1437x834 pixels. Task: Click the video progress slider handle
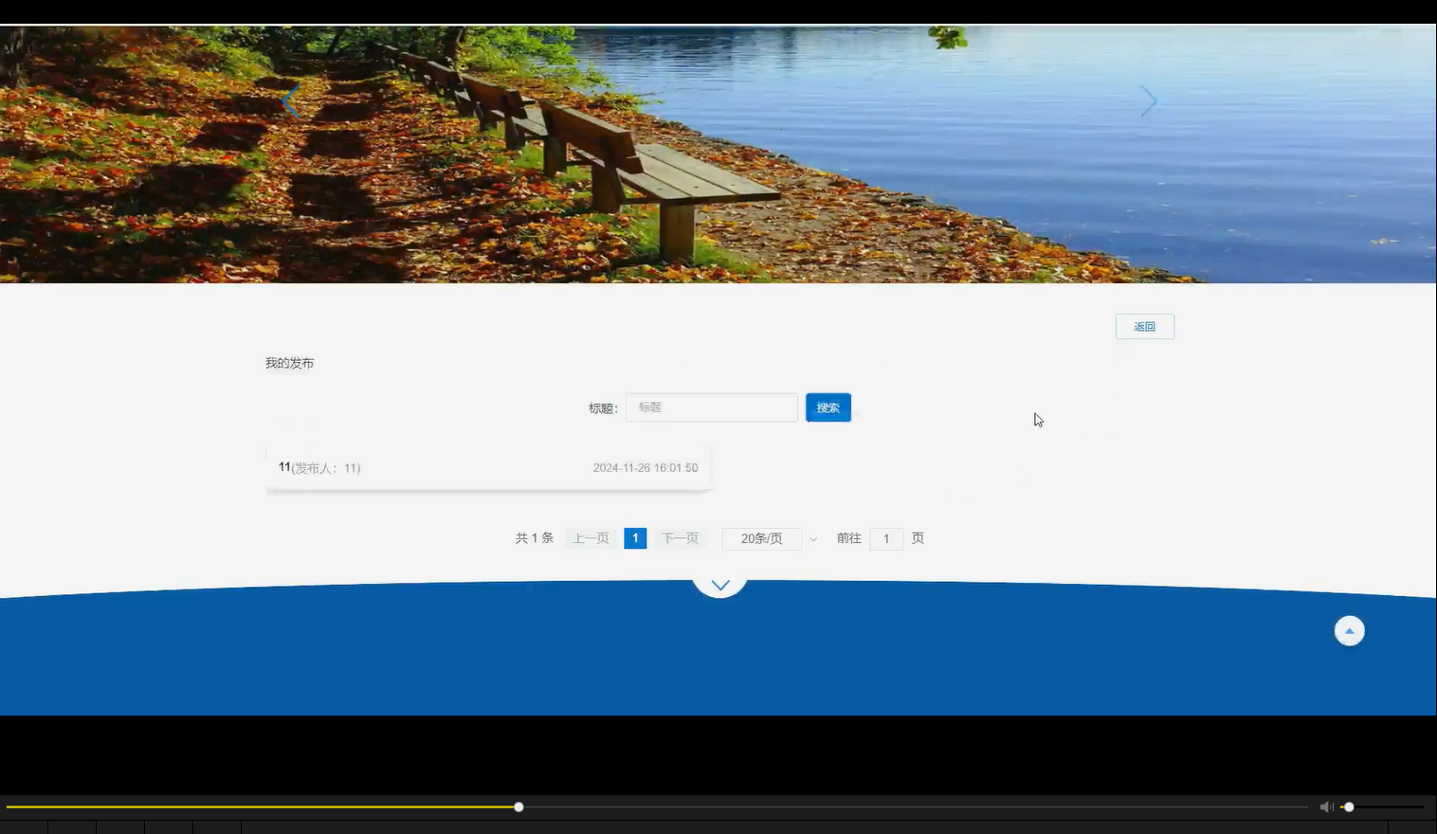pos(518,807)
